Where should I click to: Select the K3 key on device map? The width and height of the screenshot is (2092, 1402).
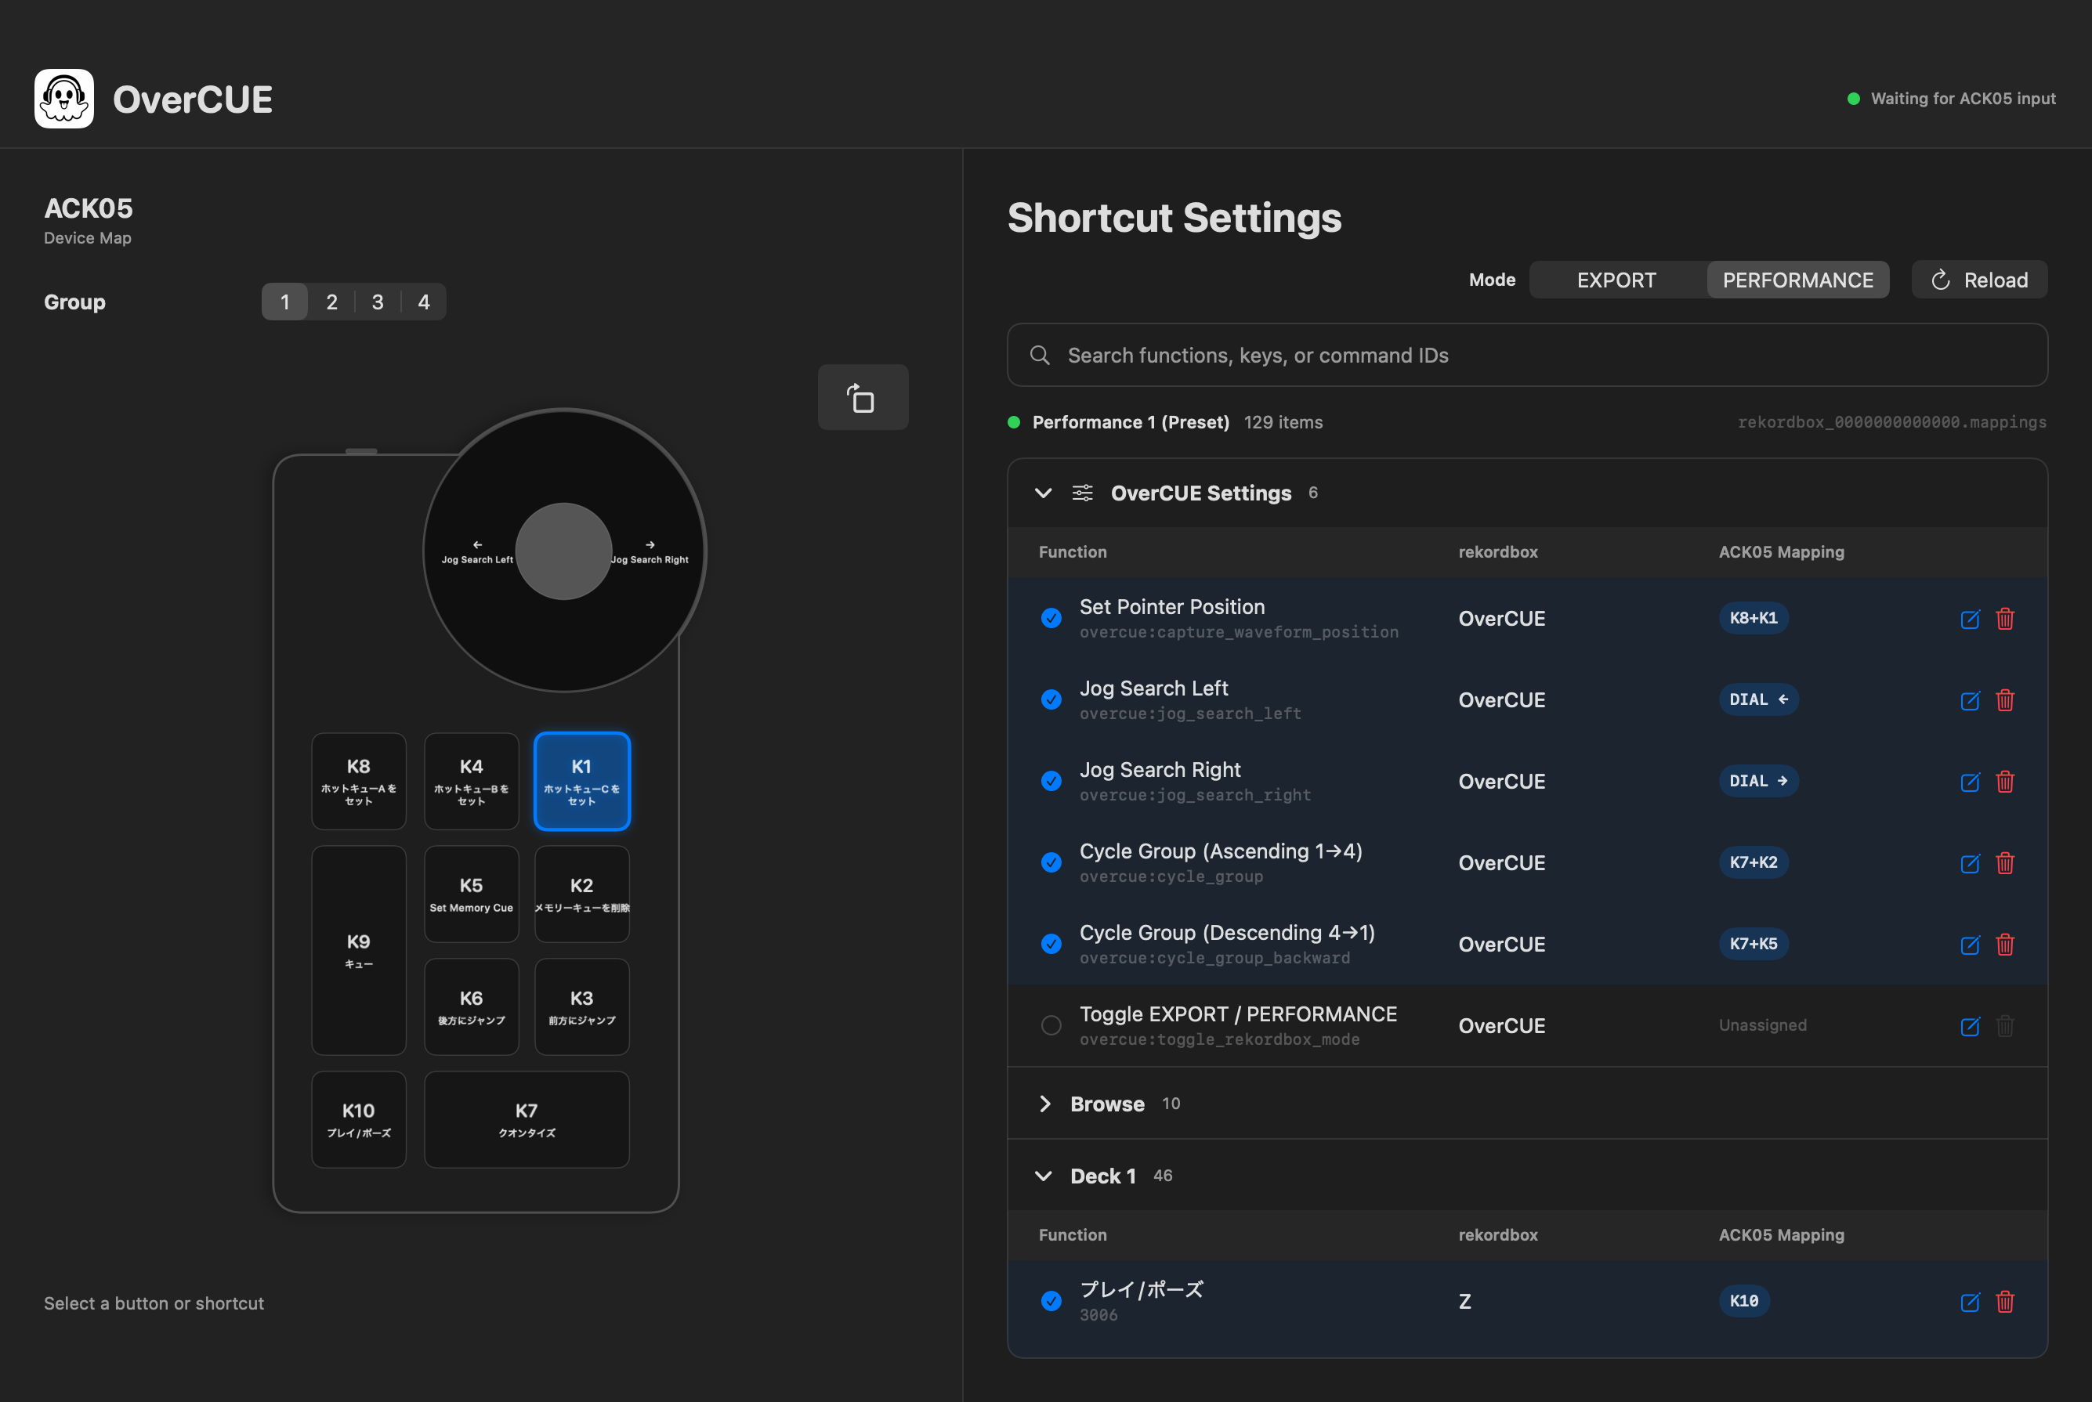pyautogui.click(x=582, y=1006)
